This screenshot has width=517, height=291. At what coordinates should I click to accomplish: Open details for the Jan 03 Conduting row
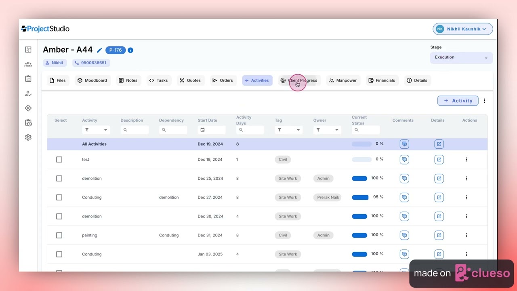point(439,254)
